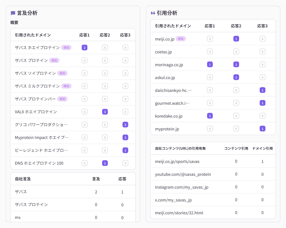The image size is (286, 228).
Task: Click the myprotein.jp domain name
Action: click(167, 129)
